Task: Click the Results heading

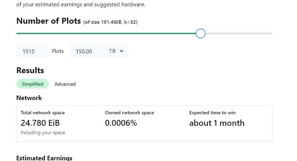Action: point(30,70)
